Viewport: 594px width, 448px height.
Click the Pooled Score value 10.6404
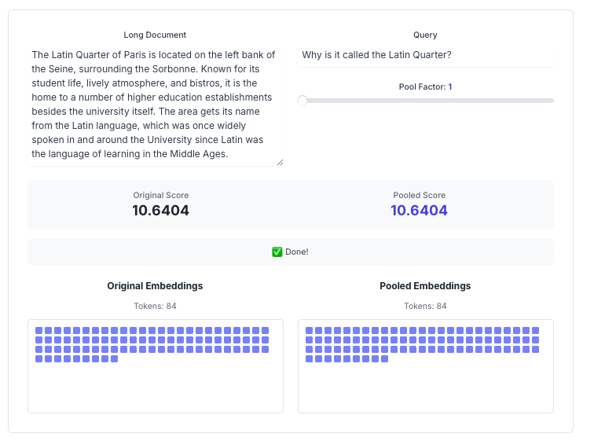[x=419, y=211]
